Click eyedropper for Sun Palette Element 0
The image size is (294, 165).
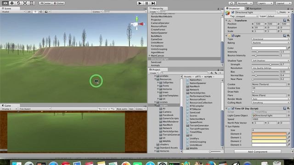tap(288, 134)
